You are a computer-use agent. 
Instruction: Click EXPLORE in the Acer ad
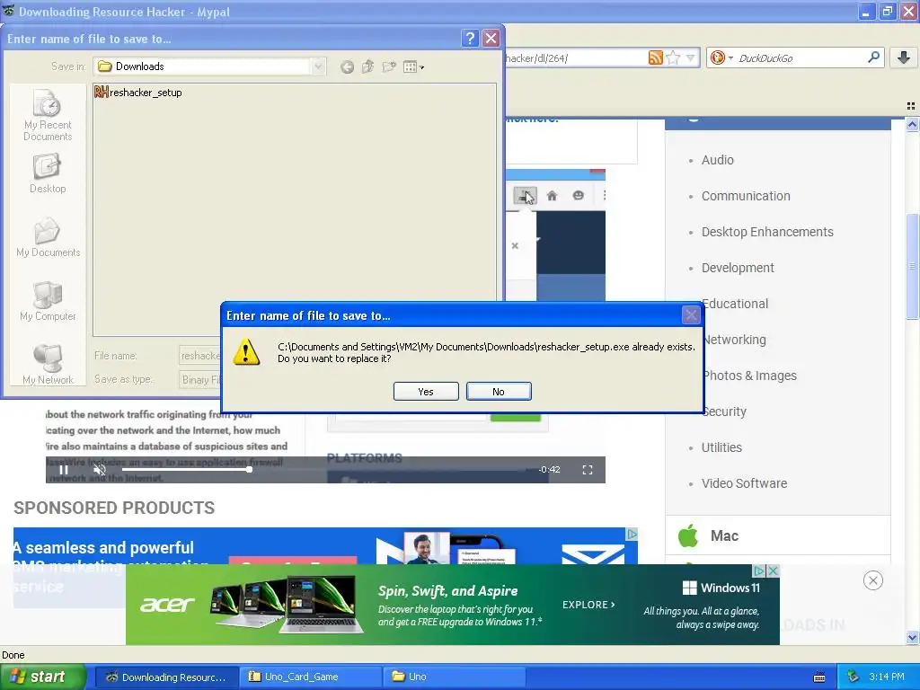coord(588,605)
